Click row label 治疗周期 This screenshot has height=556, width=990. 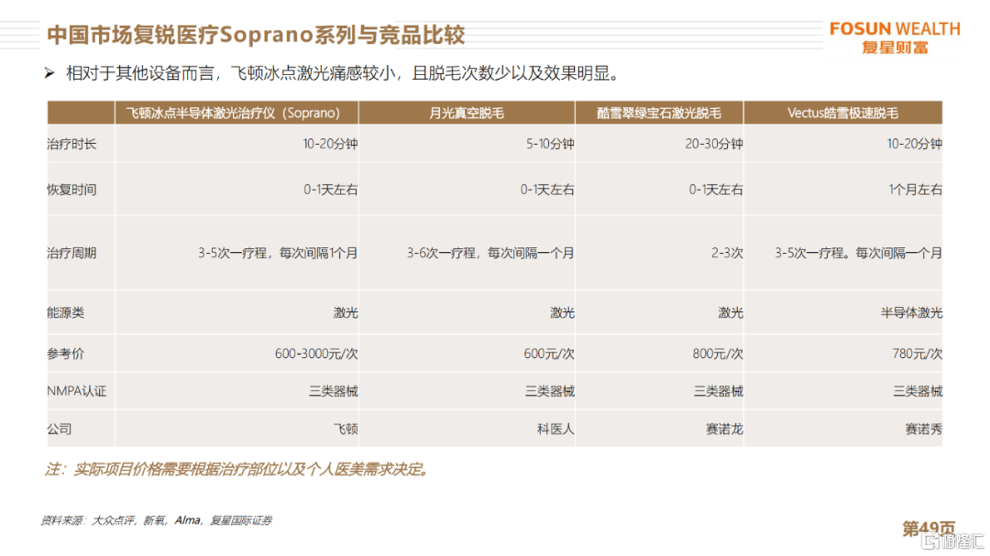[x=71, y=253]
